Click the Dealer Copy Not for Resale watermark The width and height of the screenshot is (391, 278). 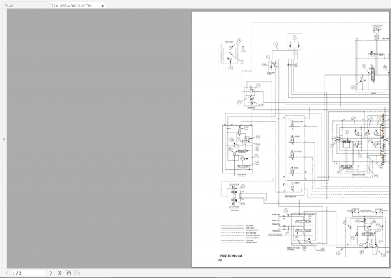[x=383, y=139]
